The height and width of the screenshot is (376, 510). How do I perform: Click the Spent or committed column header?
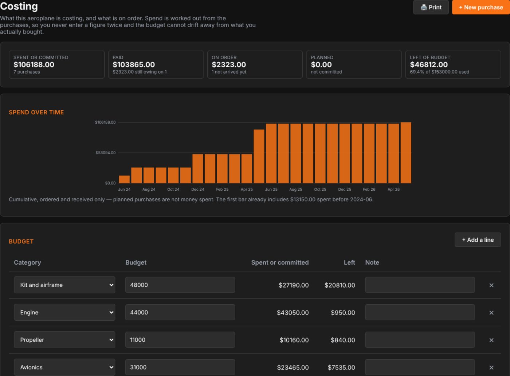click(x=280, y=262)
